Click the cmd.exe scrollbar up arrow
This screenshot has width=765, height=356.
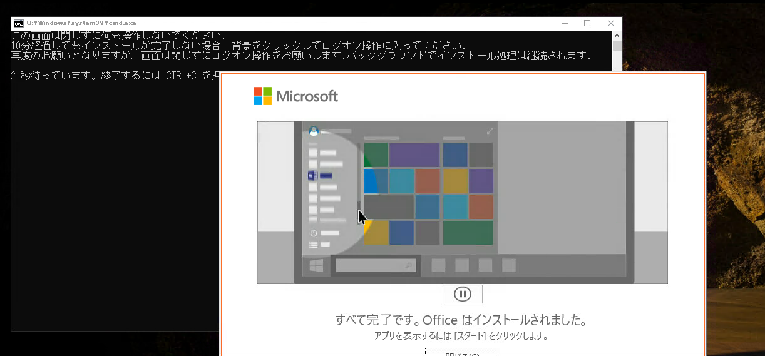(617, 36)
